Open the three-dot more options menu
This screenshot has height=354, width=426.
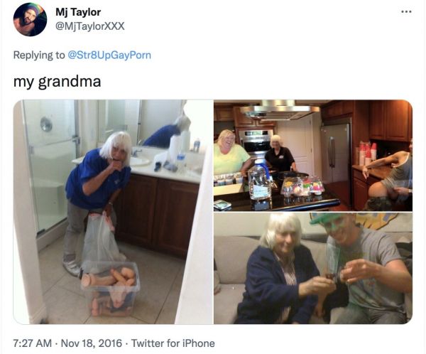406,11
